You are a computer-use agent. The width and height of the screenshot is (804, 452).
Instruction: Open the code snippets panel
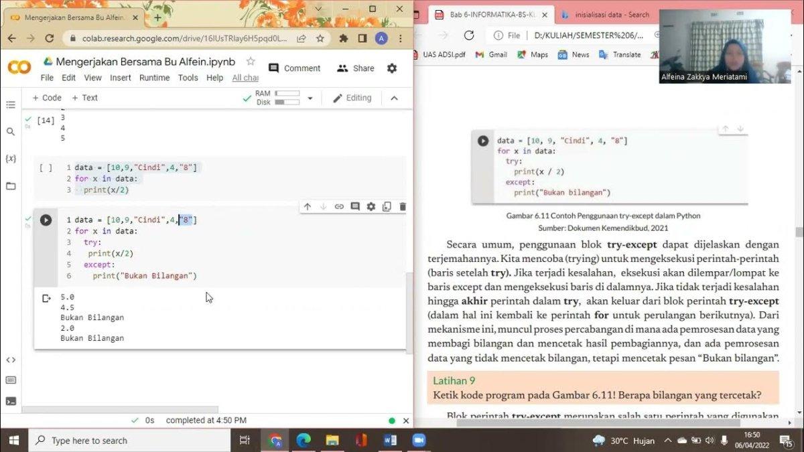11,360
